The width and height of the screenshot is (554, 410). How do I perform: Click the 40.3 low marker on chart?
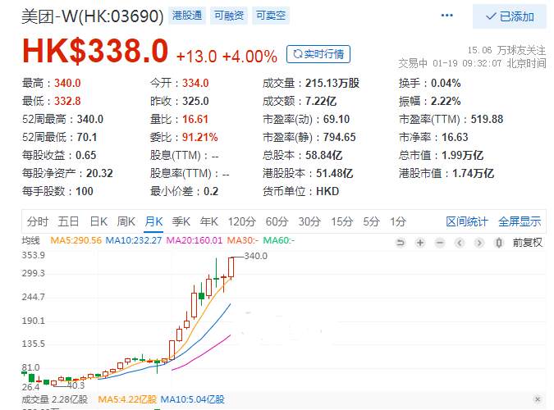pyautogui.click(x=76, y=385)
